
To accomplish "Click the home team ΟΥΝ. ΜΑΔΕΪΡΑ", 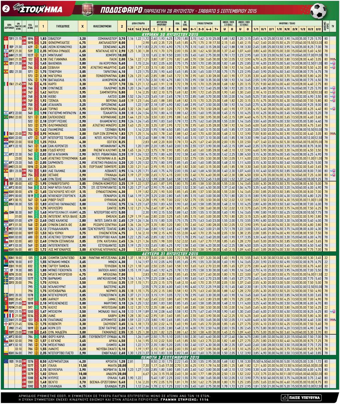I will [57, 332].
